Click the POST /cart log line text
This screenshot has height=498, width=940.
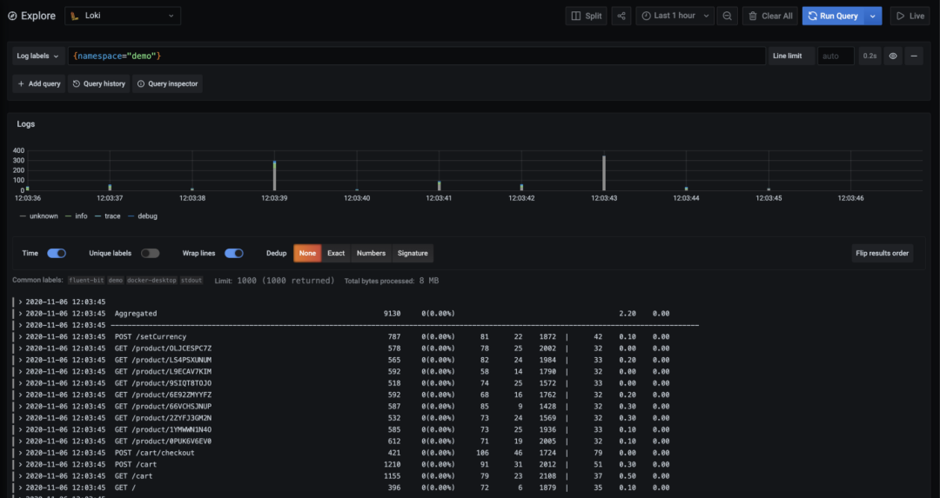pos(136,464)
